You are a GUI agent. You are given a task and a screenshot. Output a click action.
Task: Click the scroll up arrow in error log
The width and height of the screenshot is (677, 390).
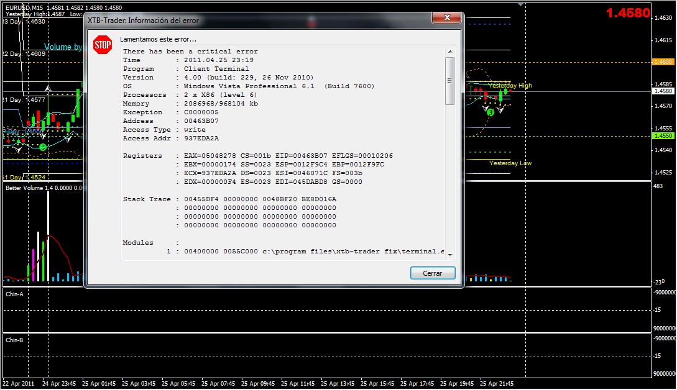point(450,52)
